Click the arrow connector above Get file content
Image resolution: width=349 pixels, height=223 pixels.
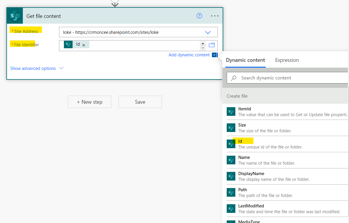115,4
